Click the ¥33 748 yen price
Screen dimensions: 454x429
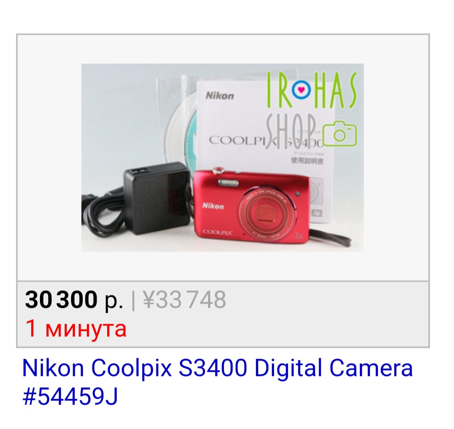point(184,300)
